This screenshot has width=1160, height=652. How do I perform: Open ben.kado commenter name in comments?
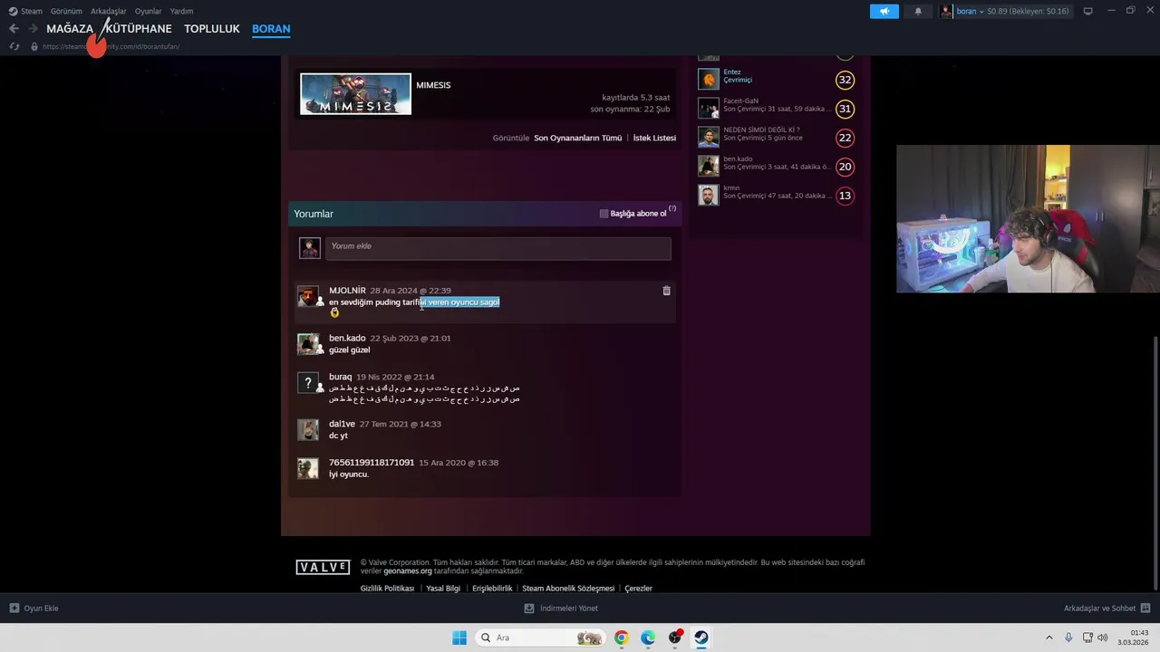point(347,339)
